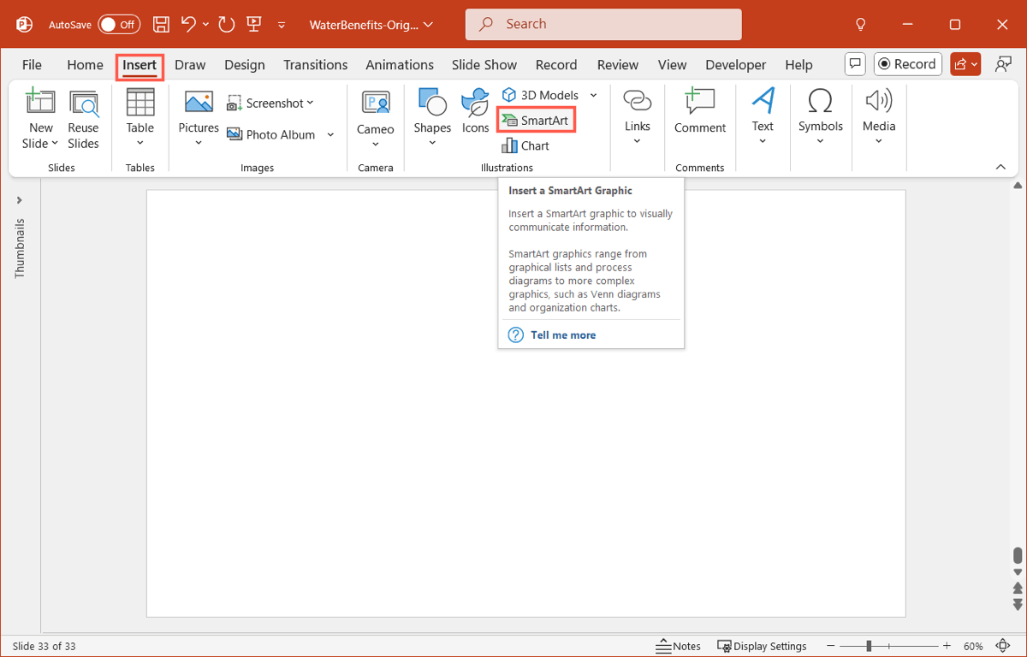This screenshot has width=1027, height=657.
Task: Switch to the Home tab
Action: click(x=85, y=64)
